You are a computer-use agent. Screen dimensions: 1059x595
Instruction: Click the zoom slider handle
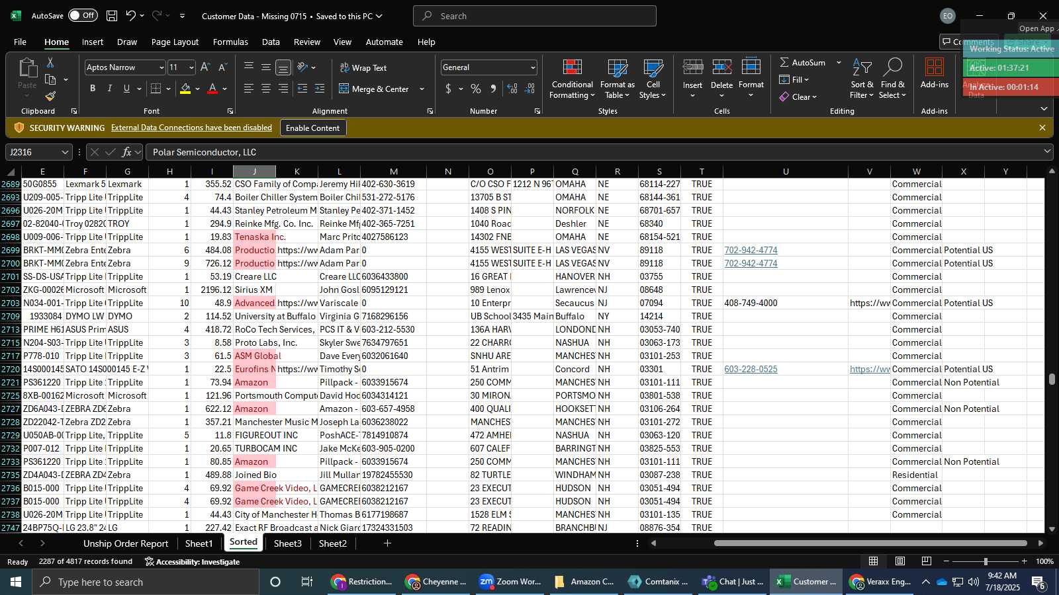point(986,561)
